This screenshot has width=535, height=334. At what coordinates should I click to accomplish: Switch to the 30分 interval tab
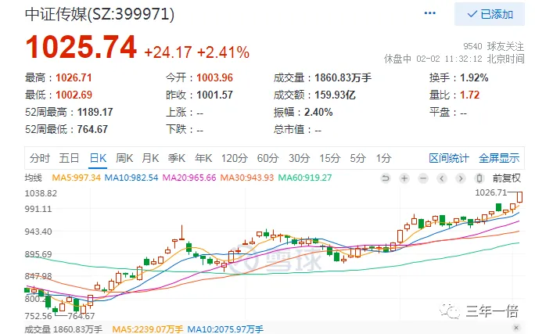tap(300, 158)
